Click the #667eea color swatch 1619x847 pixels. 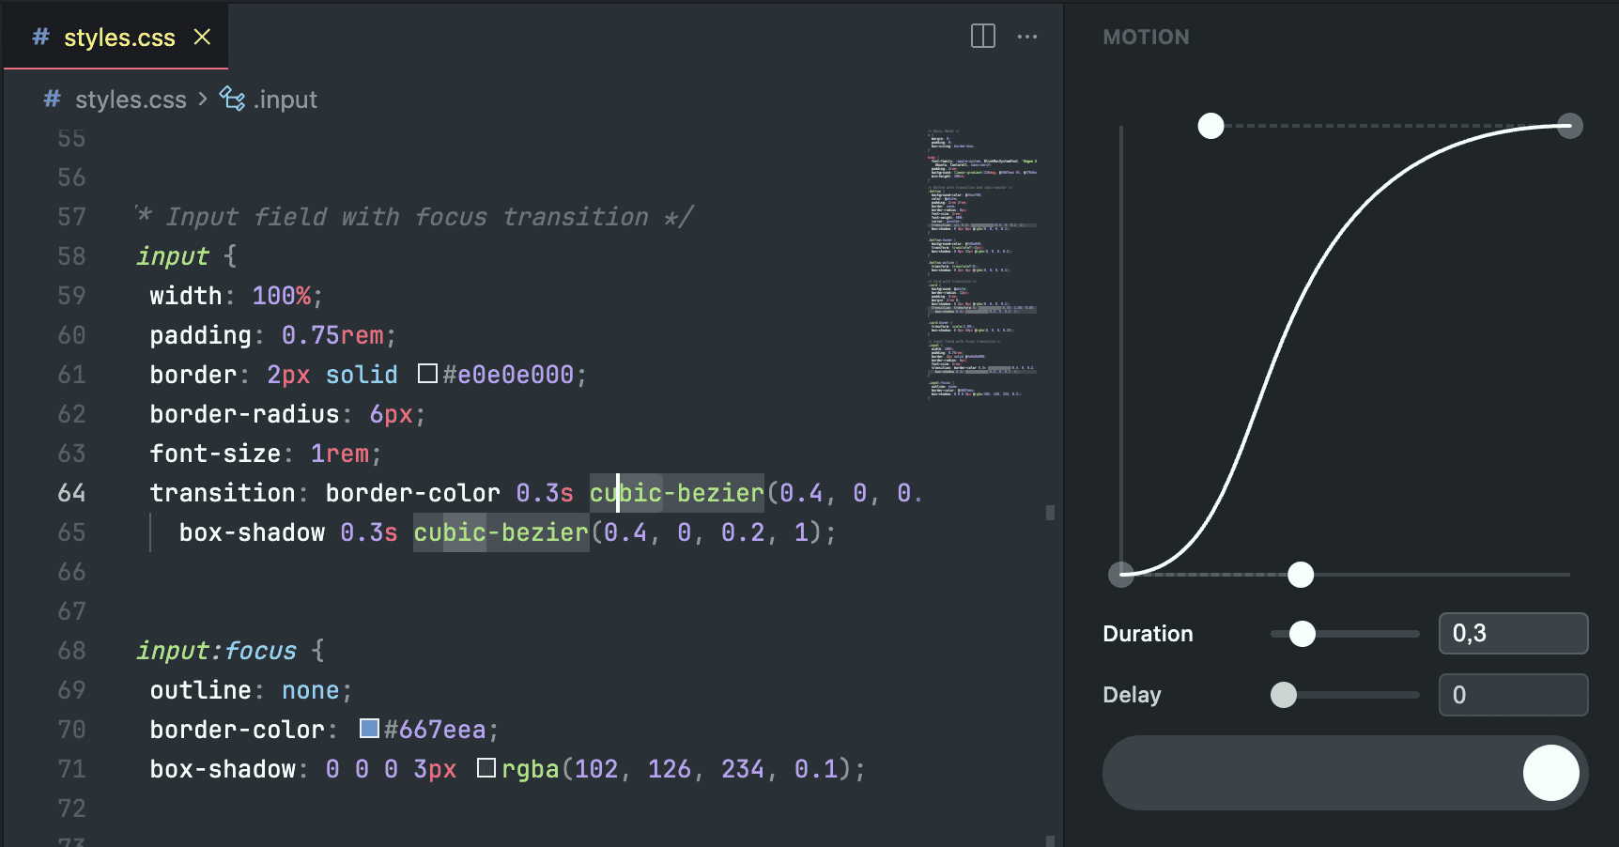click(368, 728)
